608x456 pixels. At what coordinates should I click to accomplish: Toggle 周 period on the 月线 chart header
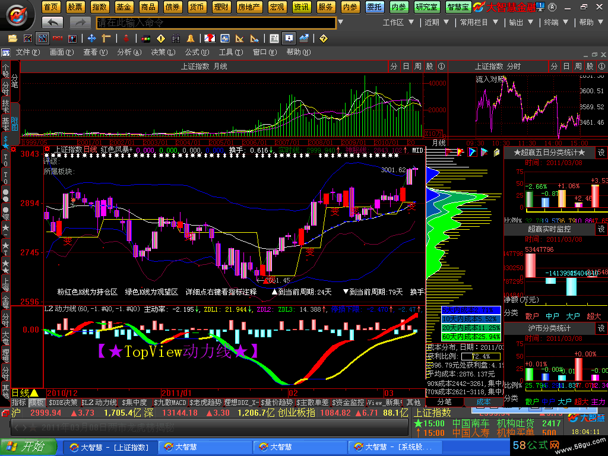point(418,66)
